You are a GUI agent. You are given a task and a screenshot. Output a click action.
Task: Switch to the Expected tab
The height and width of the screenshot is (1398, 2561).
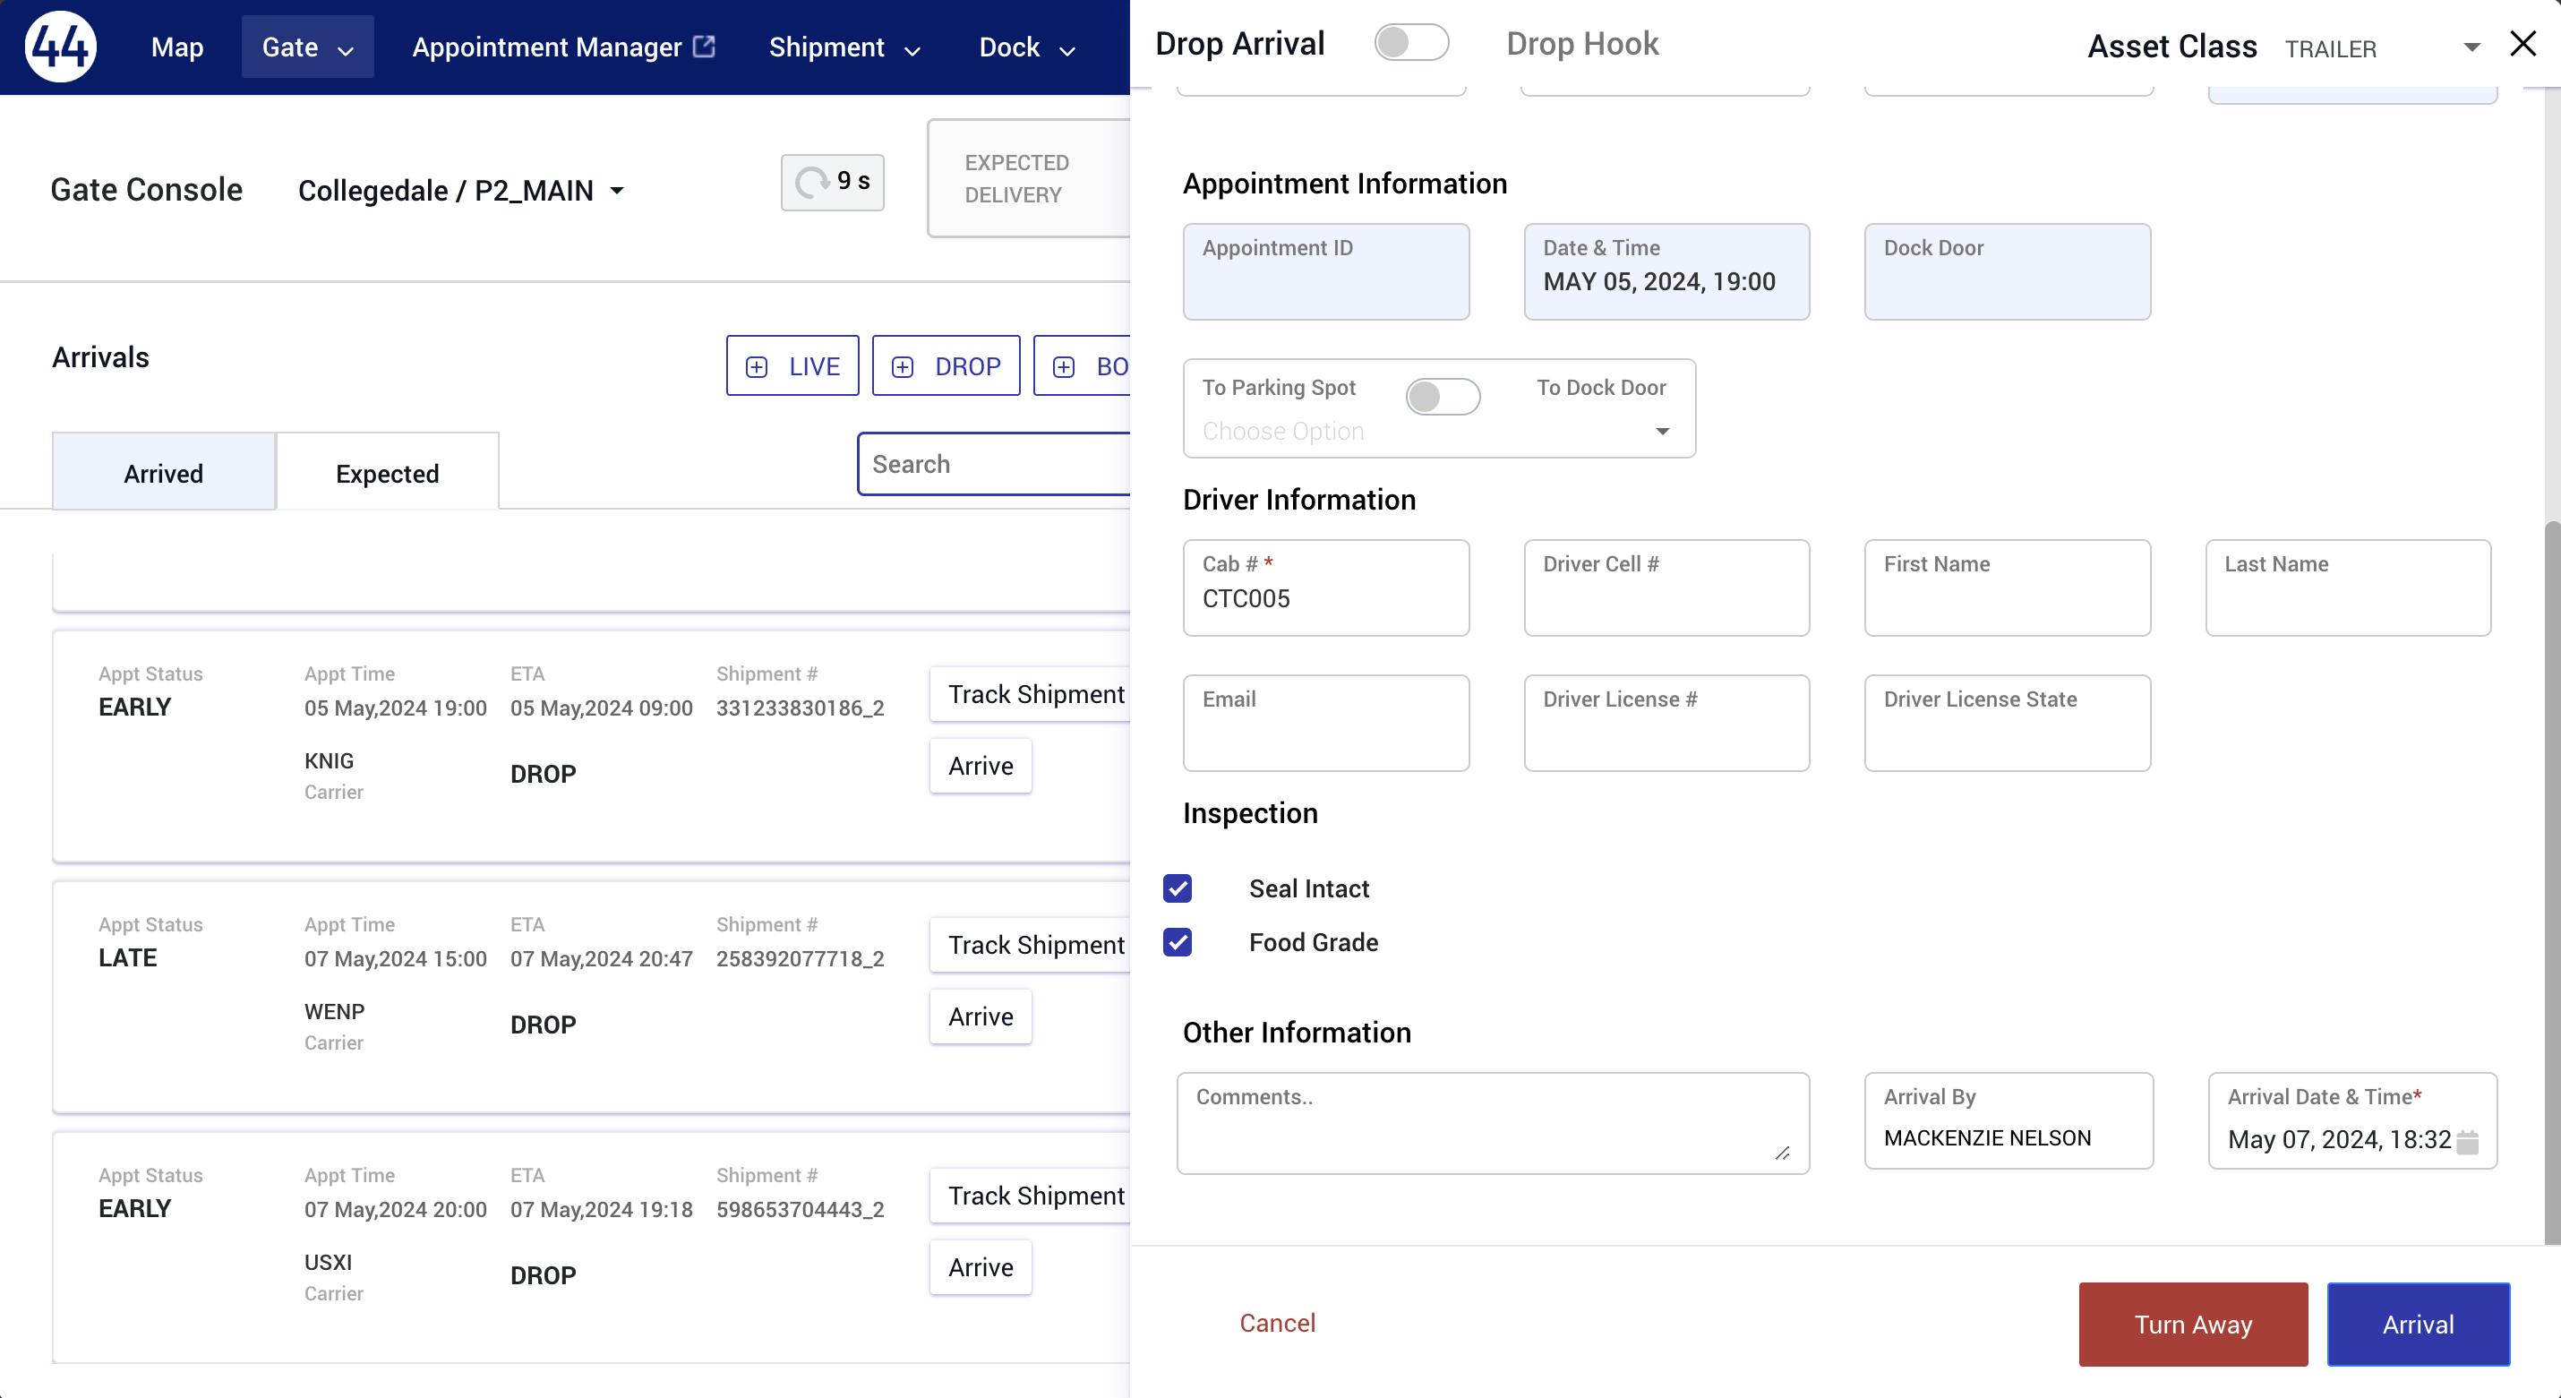[x=388, y=472]
